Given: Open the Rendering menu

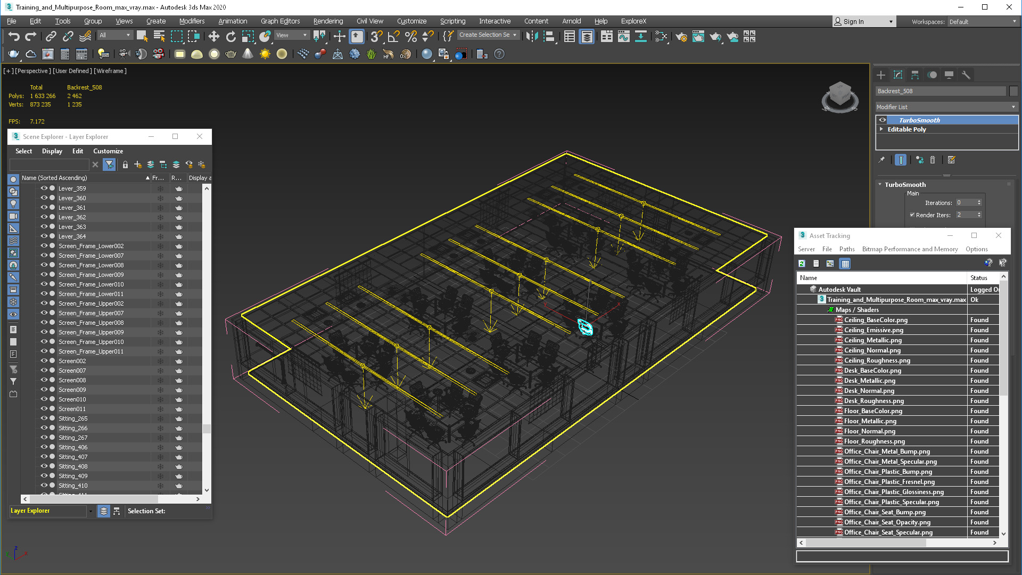Looking at the screenshot, I should 328,21.
